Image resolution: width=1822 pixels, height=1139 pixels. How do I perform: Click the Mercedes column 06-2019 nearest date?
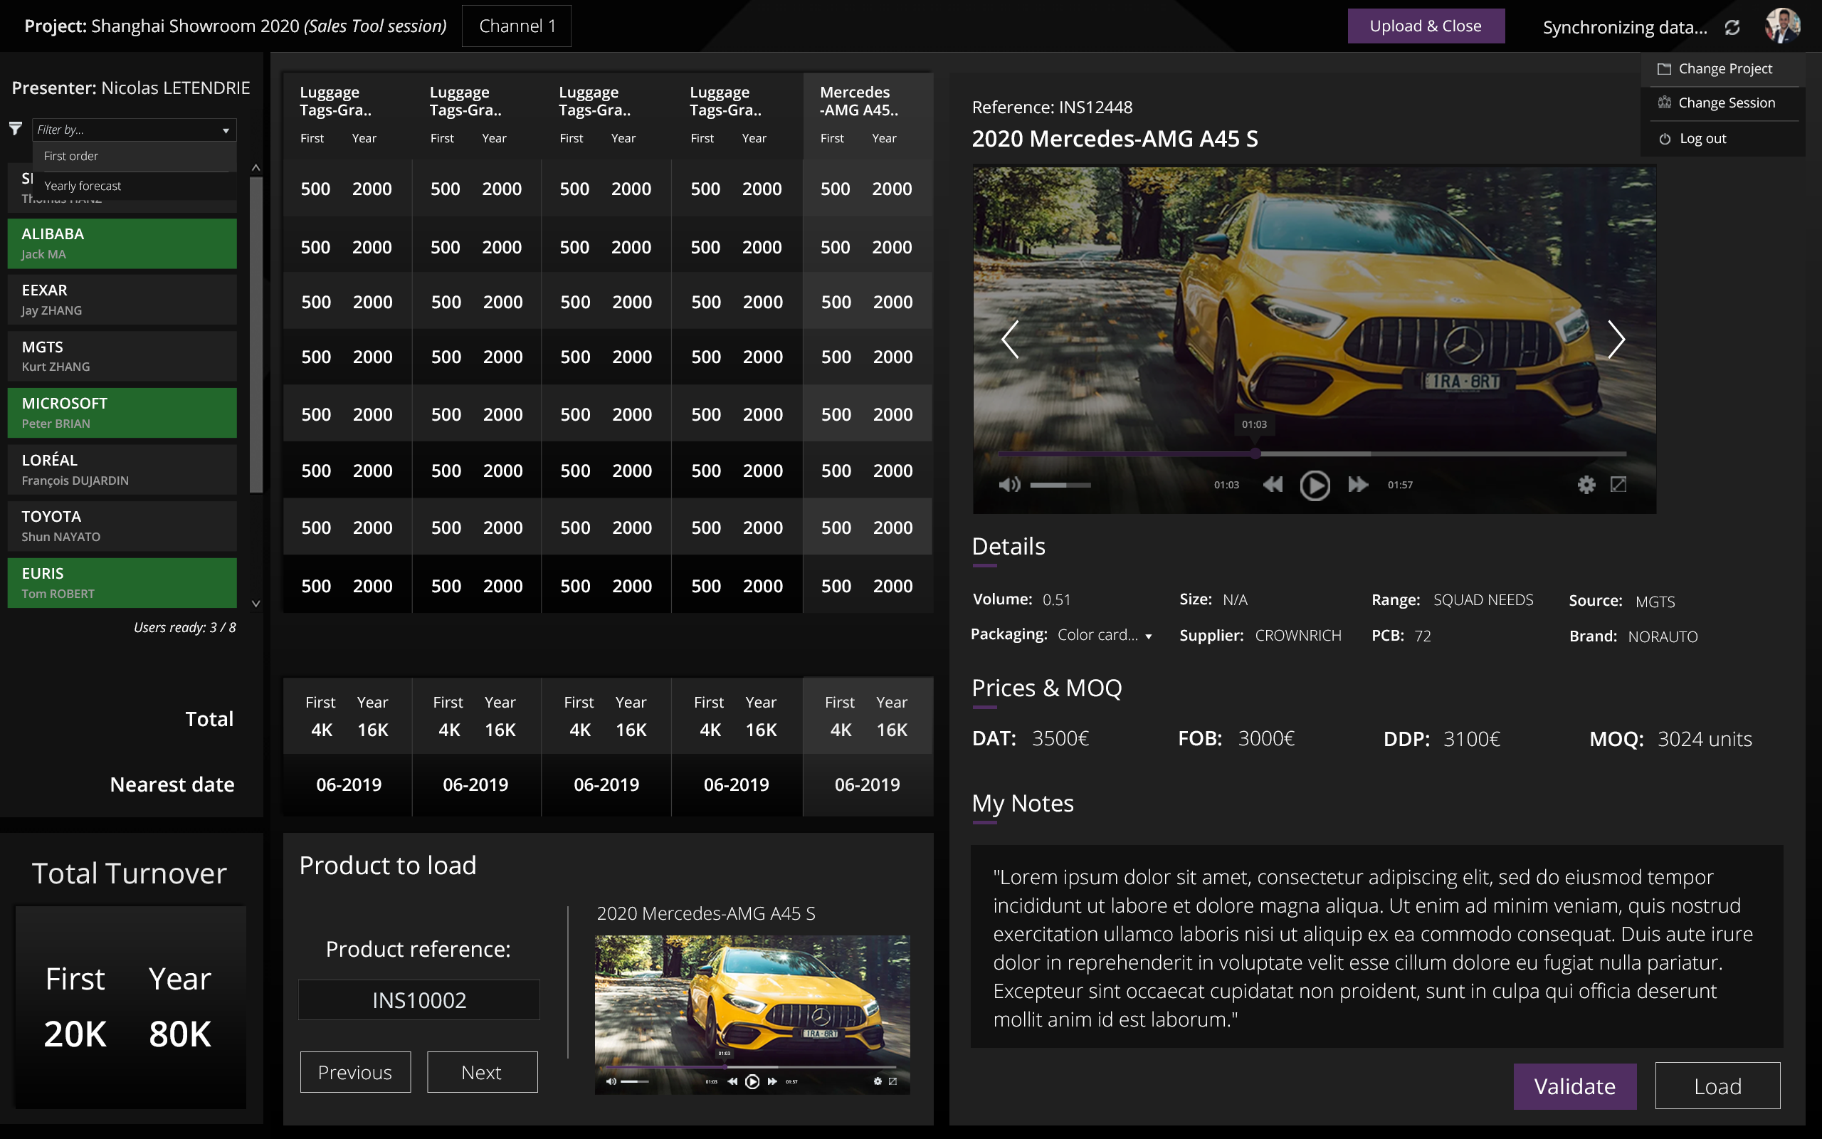pyautogui.click(x=868, y=784)
